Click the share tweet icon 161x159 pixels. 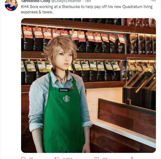(x=132, y=158)
